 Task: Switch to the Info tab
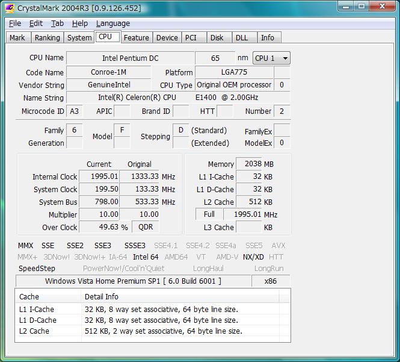269,37
